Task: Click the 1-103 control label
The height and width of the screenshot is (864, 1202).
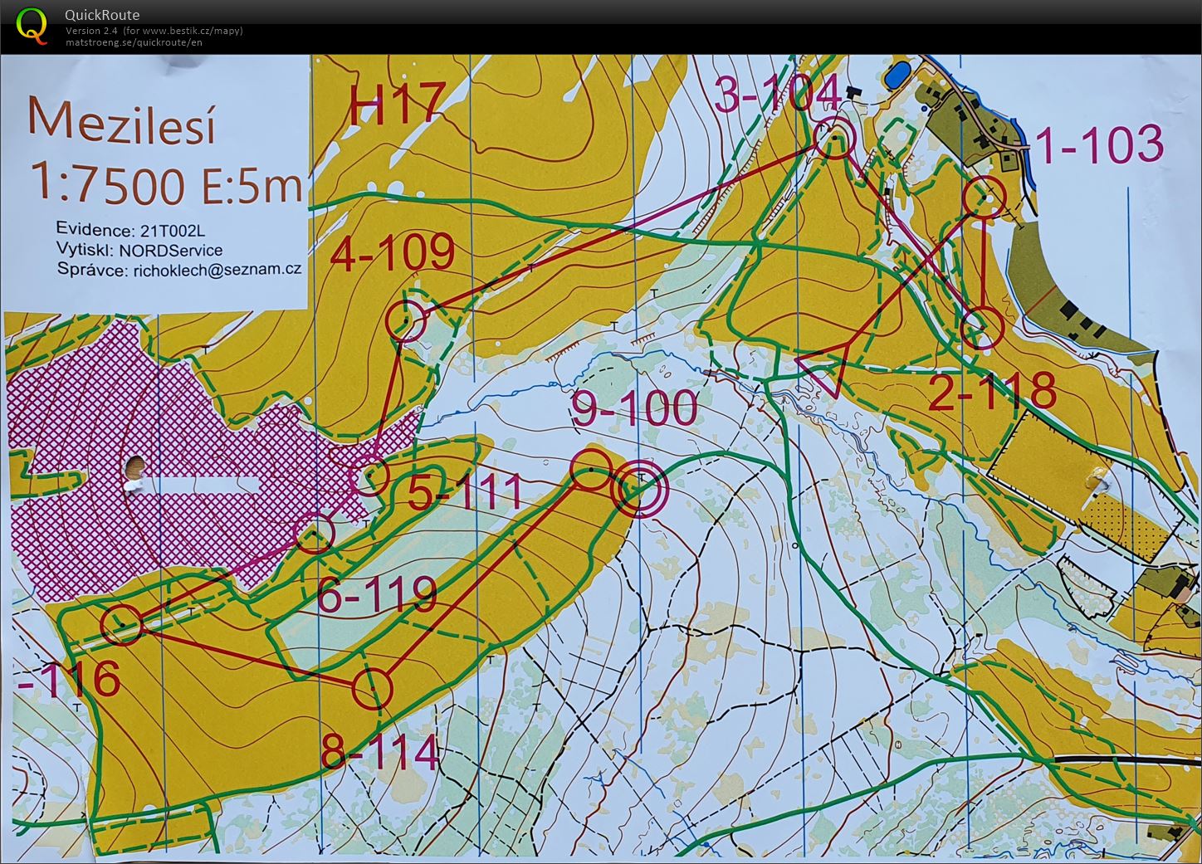Action: 1101,145
